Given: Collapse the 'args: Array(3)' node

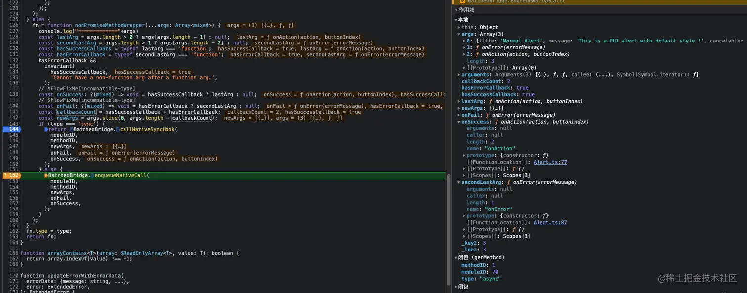Looking at the screenshot, I should pyautogui.click(x=459, y=34).
